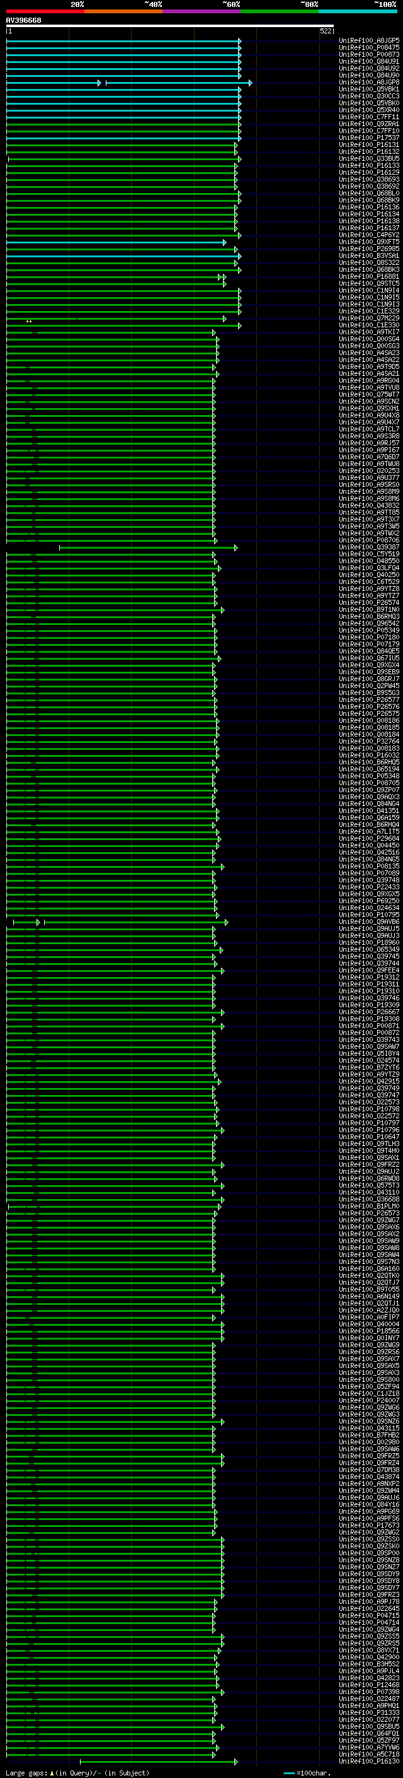Click the red 20% identity legend segment
This screenshot has width=403, height=1778.
(x=45, y=11)
